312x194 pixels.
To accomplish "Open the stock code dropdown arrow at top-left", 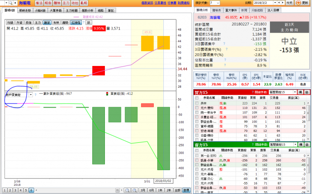I will [x=6, y=3].
